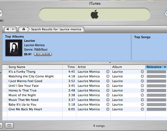Open artist arrow for Until I See Your Face

point(108,86)
